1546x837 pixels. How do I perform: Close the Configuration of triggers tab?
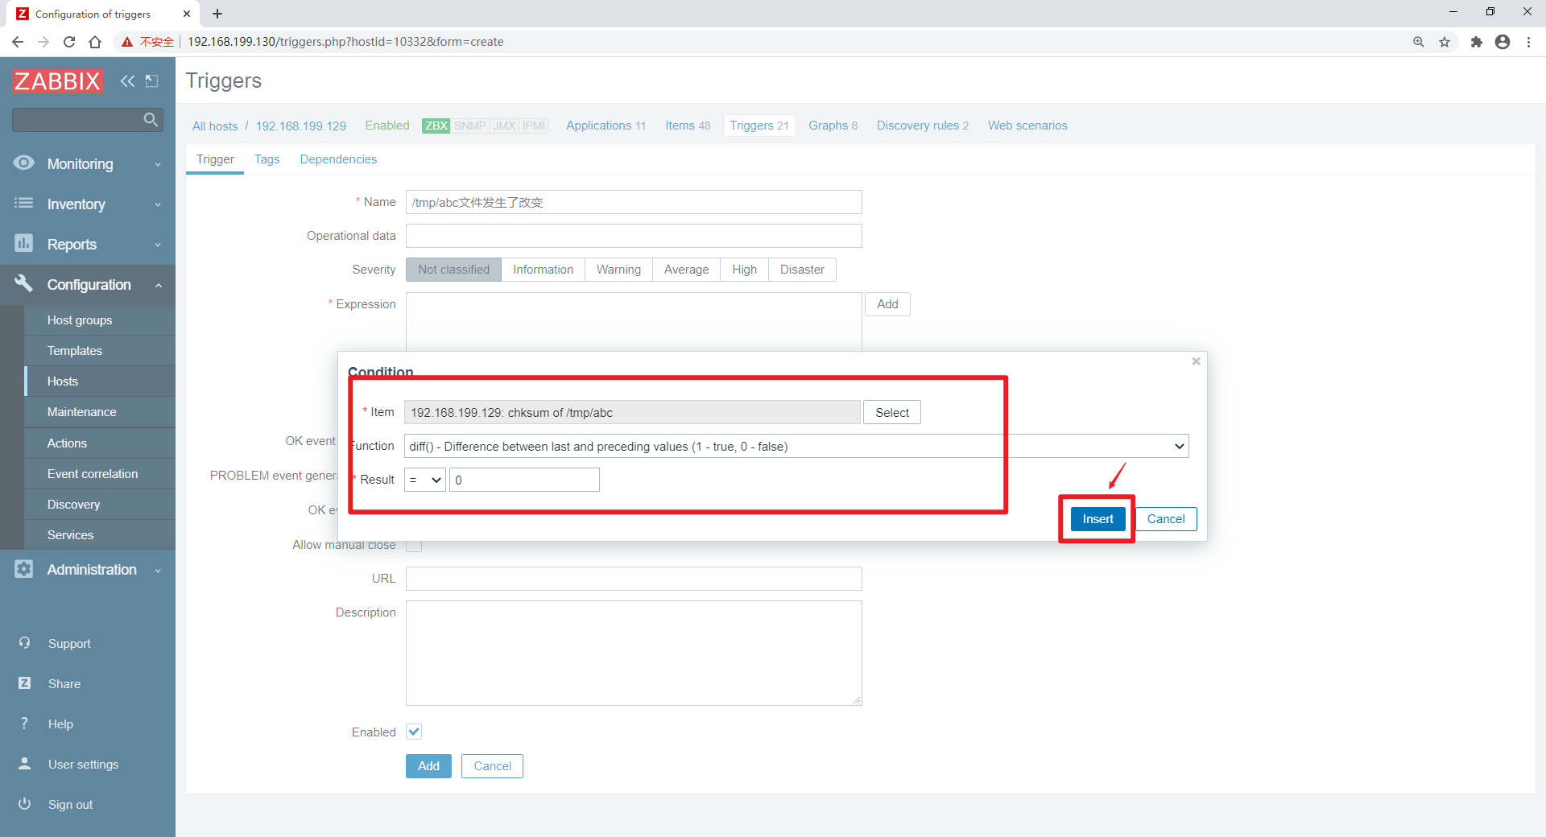[187, 14]
